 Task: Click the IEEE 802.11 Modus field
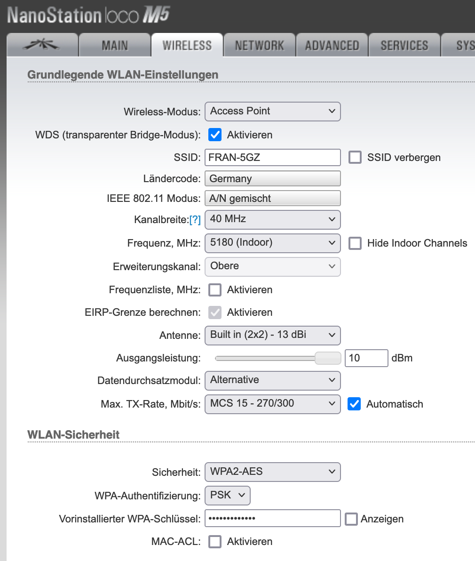273,198
